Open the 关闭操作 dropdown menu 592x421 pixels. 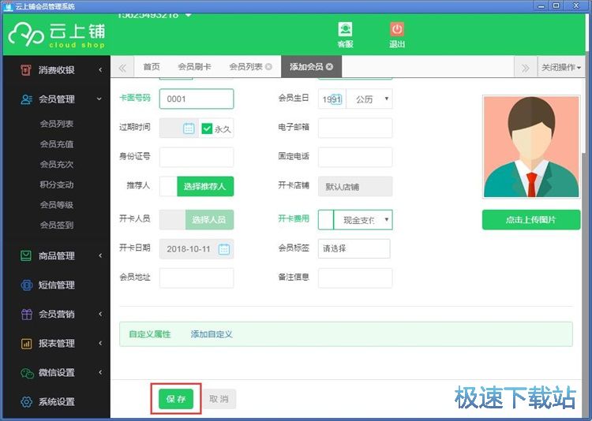click(x=561, y=68)
